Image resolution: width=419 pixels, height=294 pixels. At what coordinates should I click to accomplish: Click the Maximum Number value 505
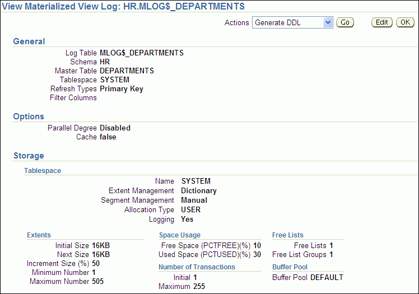[x=97, y=281]
